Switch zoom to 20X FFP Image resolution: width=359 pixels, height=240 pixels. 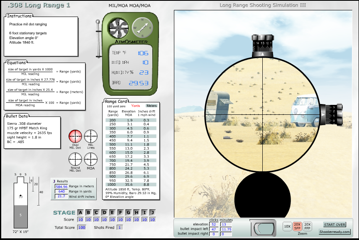point(308,226)
